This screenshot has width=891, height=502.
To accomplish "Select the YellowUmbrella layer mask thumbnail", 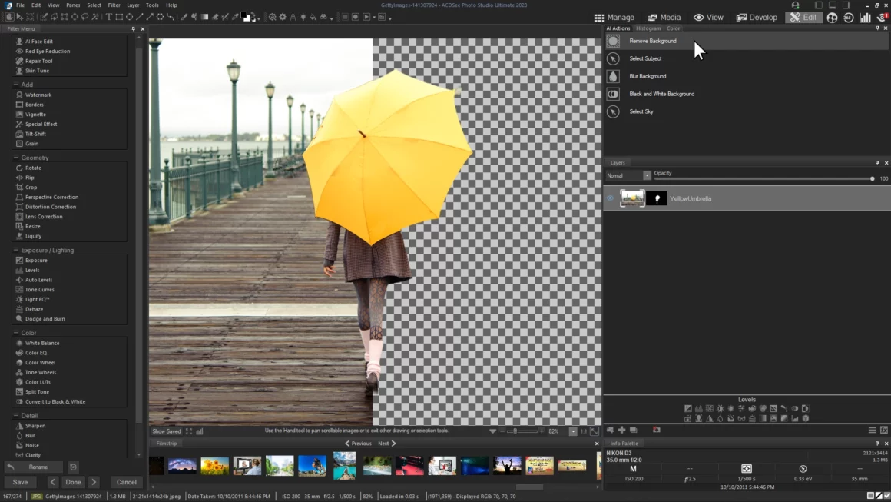I will point(657,198).
